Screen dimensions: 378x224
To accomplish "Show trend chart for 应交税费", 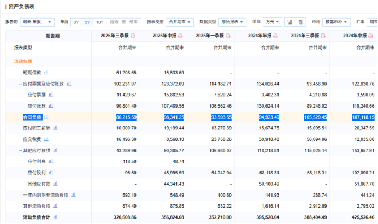I will coord(46,139).
